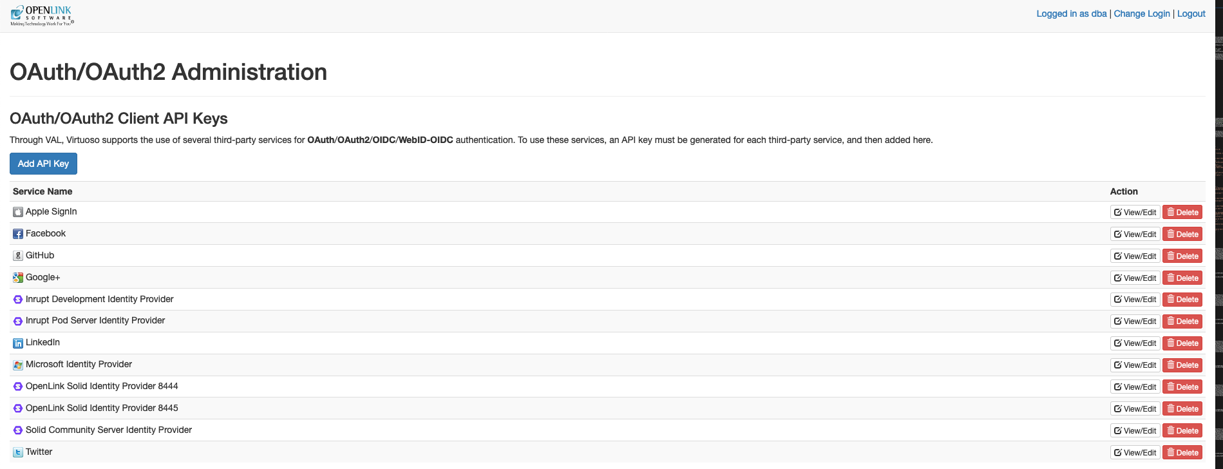Click the Inrupt Pod Server Identity Provider icon
Viewport: 1223px width, 469px height.
tap(18, 321)
